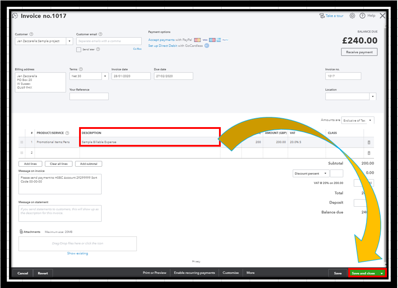
Task: Open the Customer dropdown arrow
Action: point(70,41)
